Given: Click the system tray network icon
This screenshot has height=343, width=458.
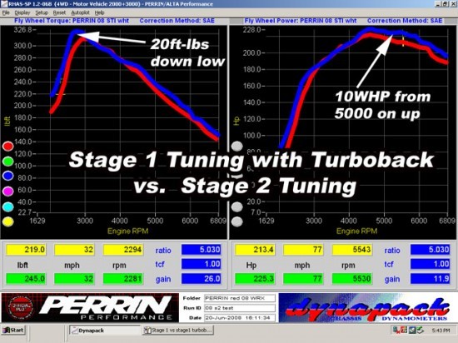Looking at the screenshot, I should (x=396, y=331).
